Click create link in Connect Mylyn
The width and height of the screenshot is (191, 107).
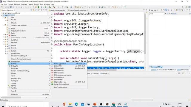click(x=178, y=70)
